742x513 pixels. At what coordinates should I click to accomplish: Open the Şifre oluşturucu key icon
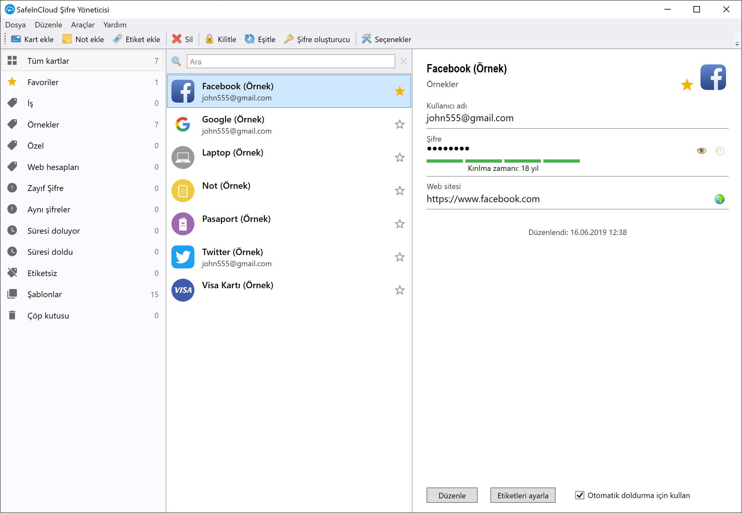[288, 39]
